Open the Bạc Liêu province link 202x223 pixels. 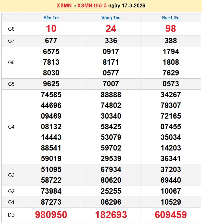(171, 18)
